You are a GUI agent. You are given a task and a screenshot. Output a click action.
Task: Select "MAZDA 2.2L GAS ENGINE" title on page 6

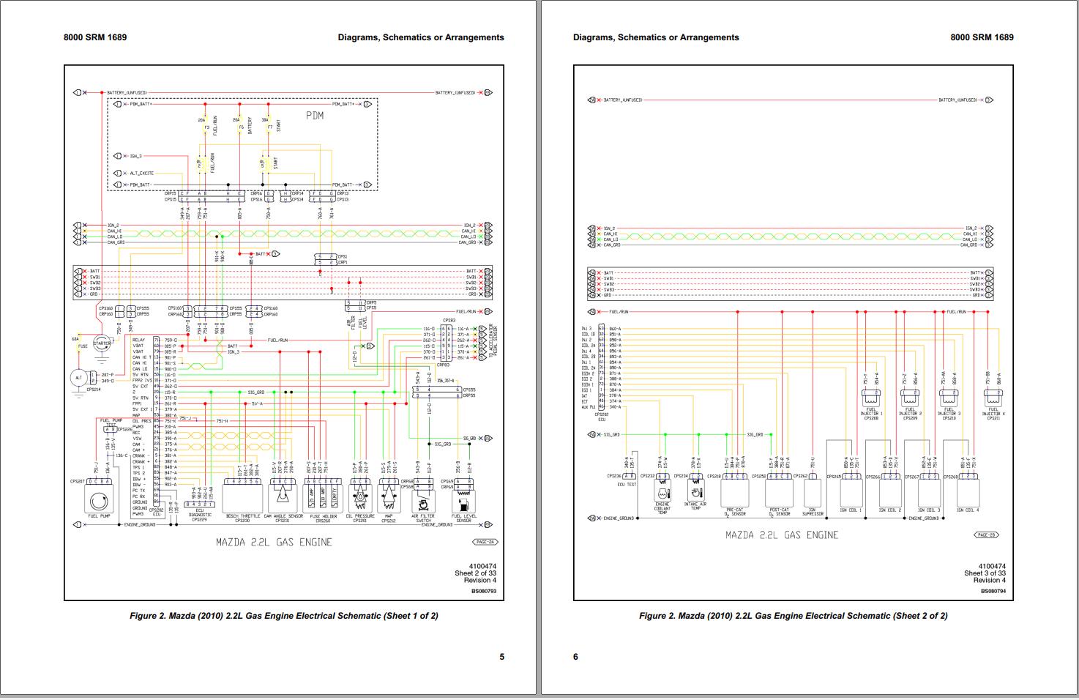pyautogui.click(x=782, y=535)
